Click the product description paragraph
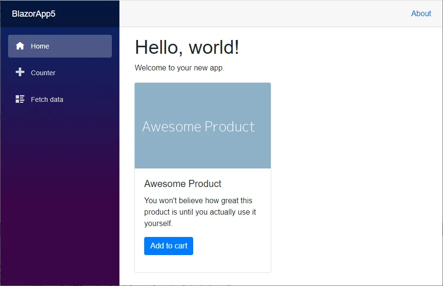The image size is (443, 286). pyautogui.click(x=200, y=212)
